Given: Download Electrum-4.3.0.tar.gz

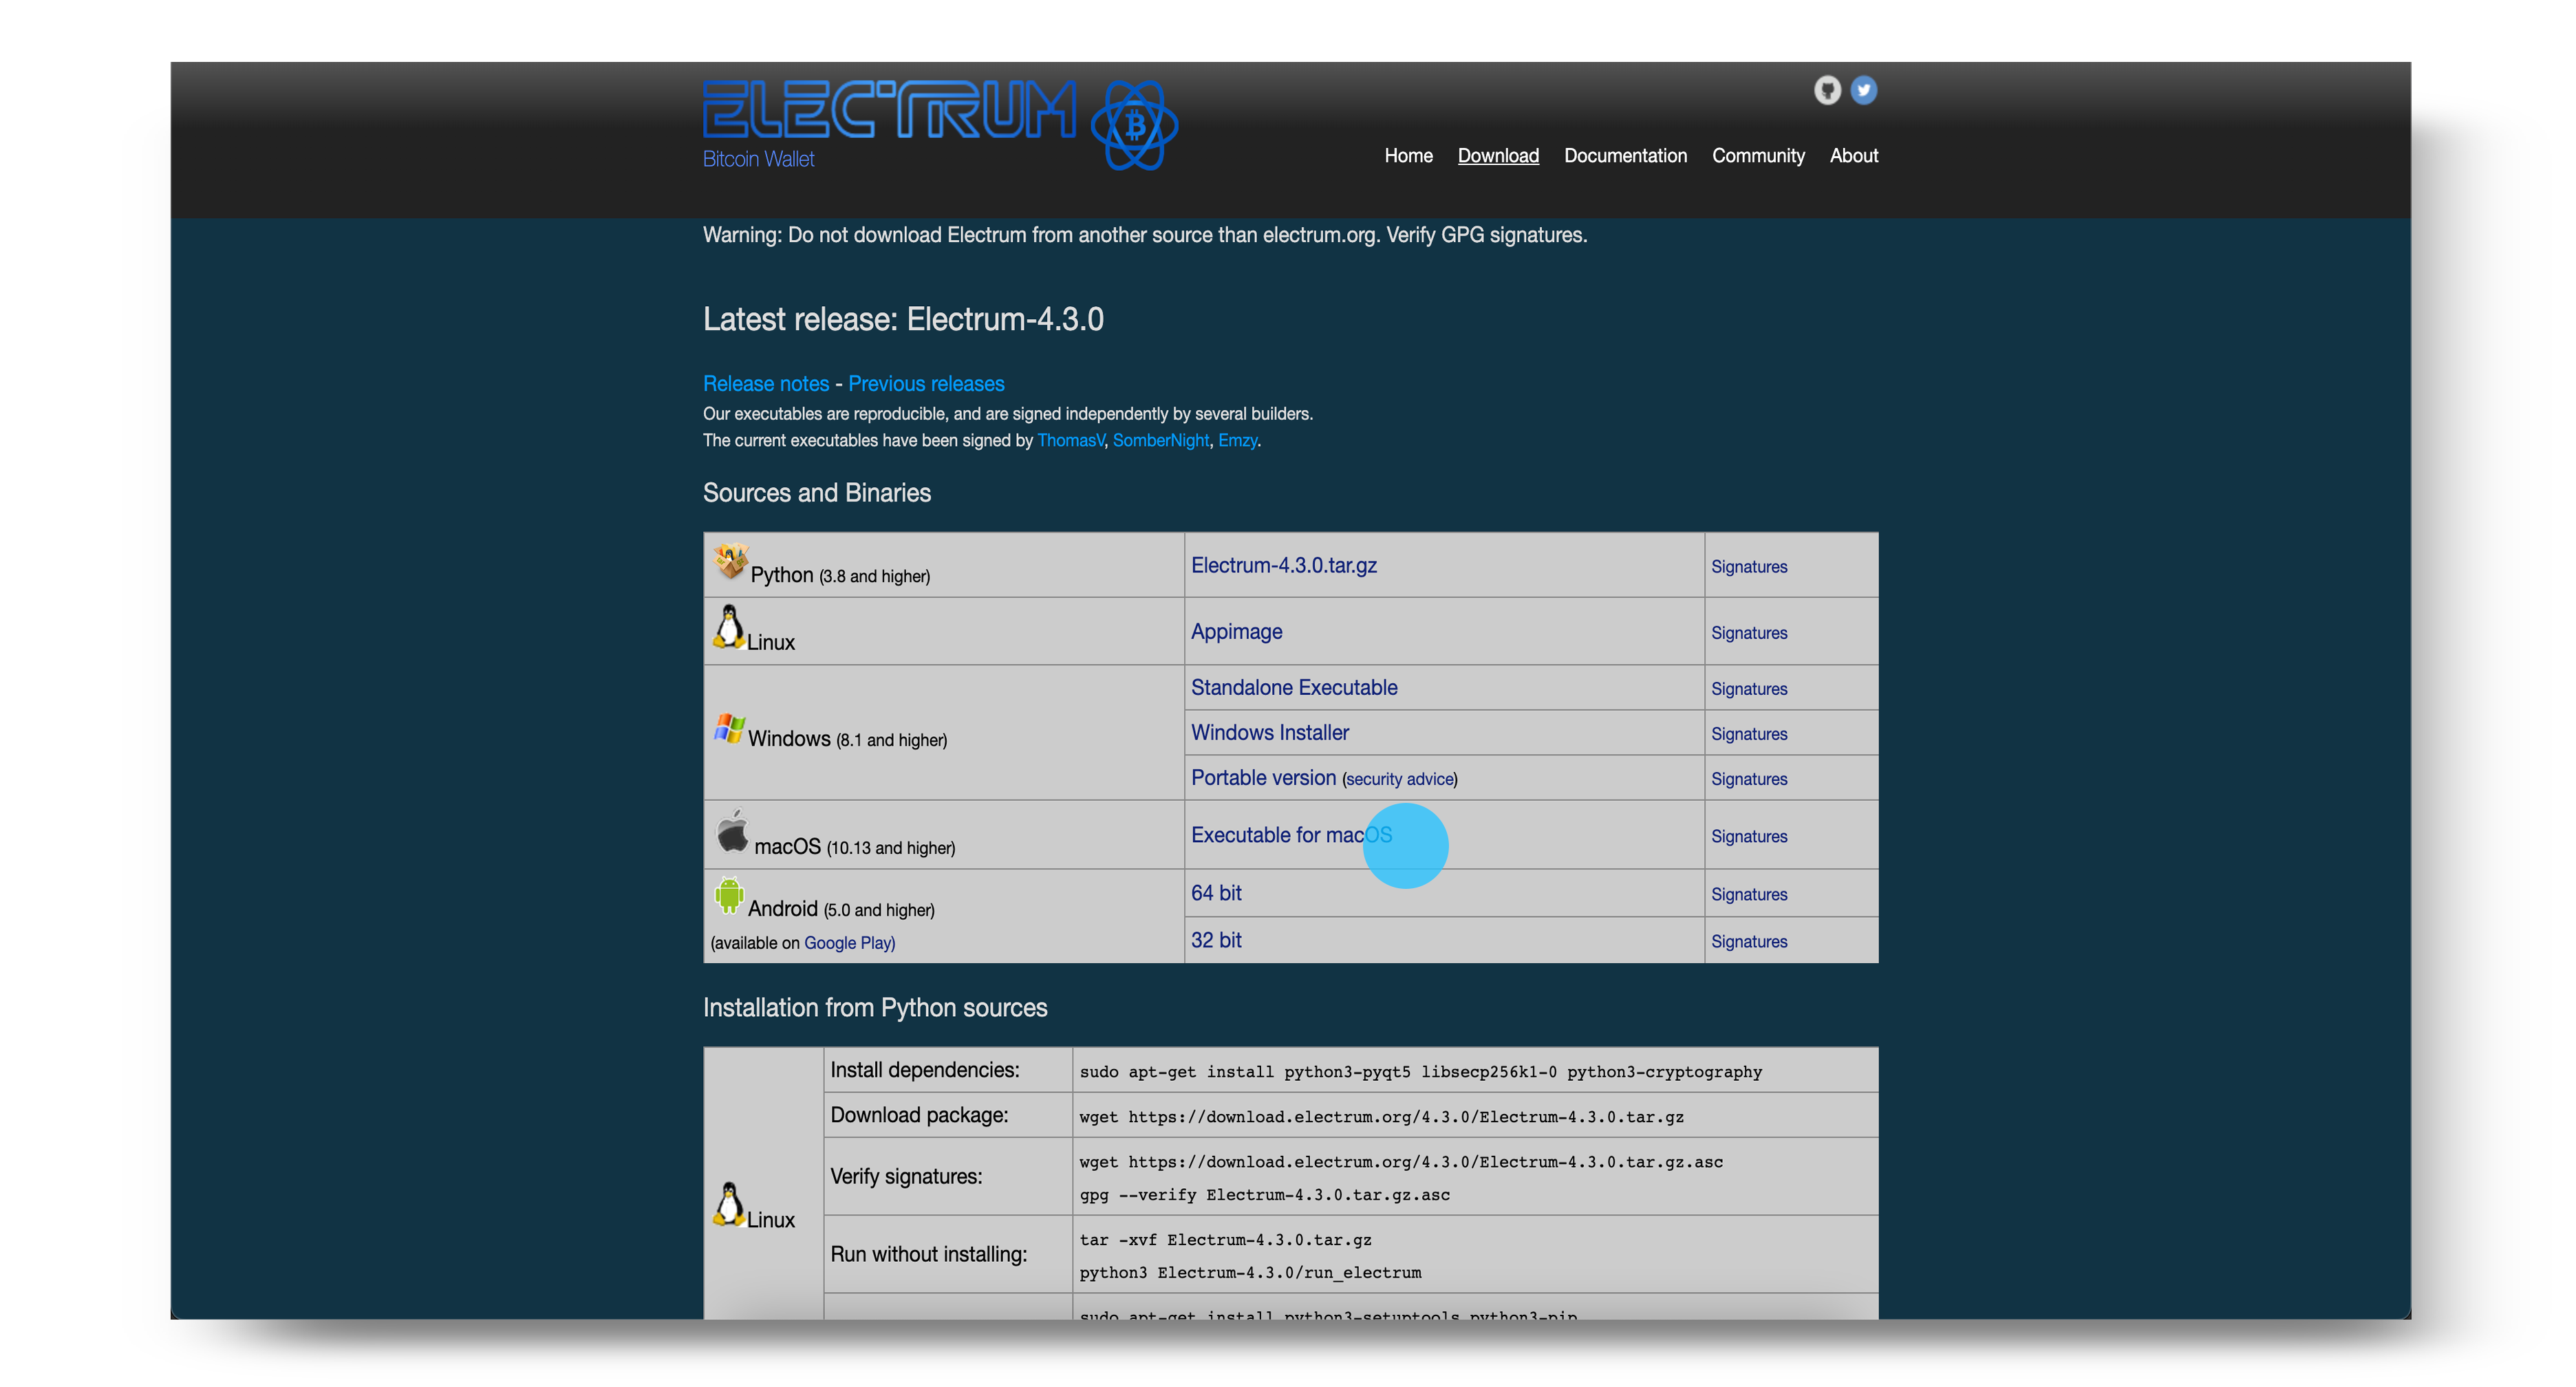Looking at the screenshot, I should pyautogui.click(x=1283, y=565).
